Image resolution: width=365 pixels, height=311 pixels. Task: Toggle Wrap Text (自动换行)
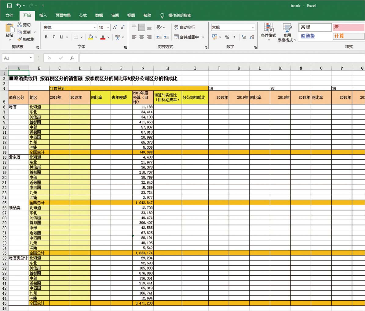185,27
